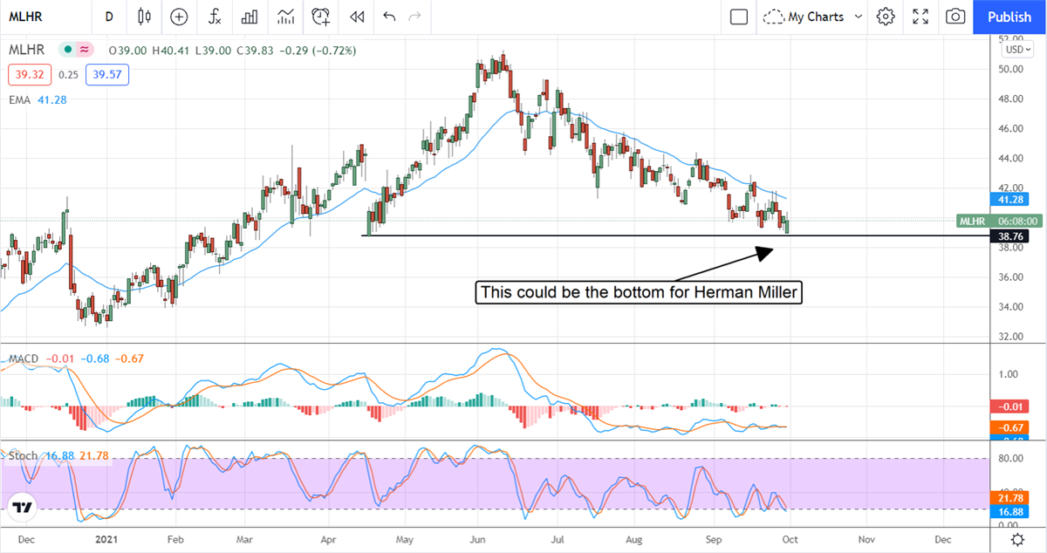
Task: Toggle the green market status indicator
Action: click(x=66, y=51)
